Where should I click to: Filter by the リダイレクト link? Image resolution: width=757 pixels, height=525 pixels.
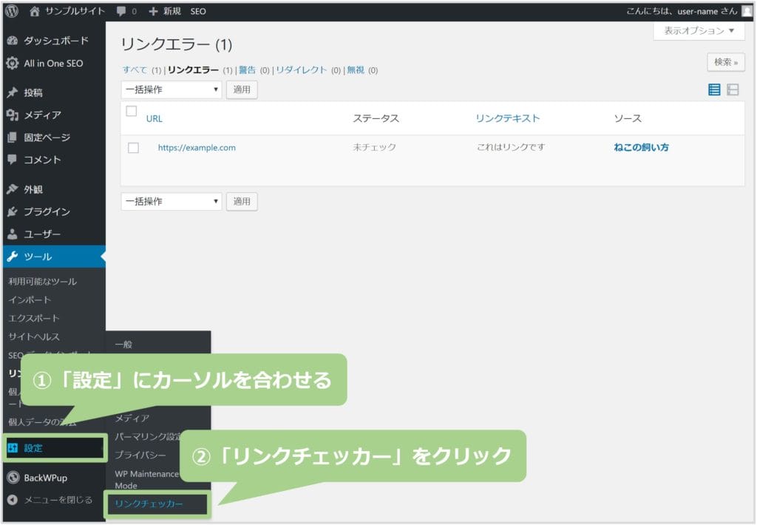(x=301, y=70)
